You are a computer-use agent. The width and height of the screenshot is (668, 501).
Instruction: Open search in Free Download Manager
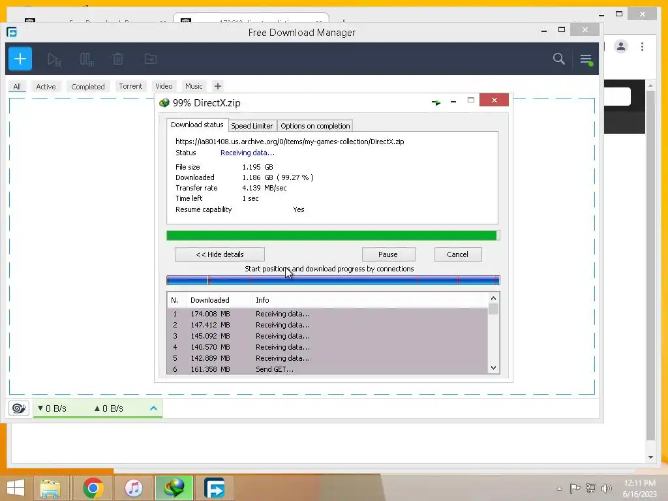coord(558,59)
